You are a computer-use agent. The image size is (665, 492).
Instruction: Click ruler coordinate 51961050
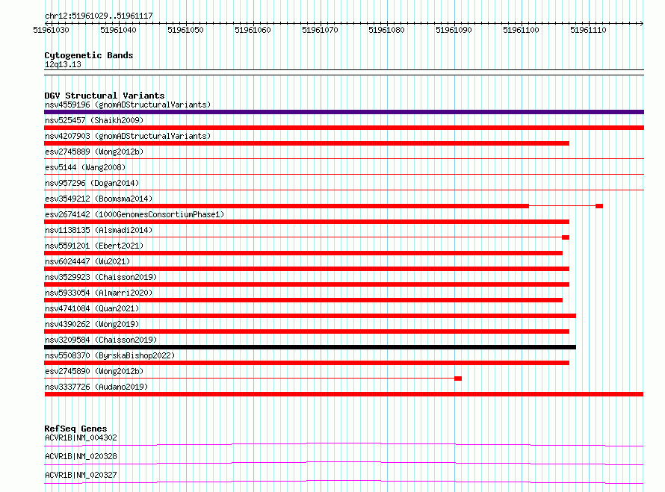tap(185, 30)
